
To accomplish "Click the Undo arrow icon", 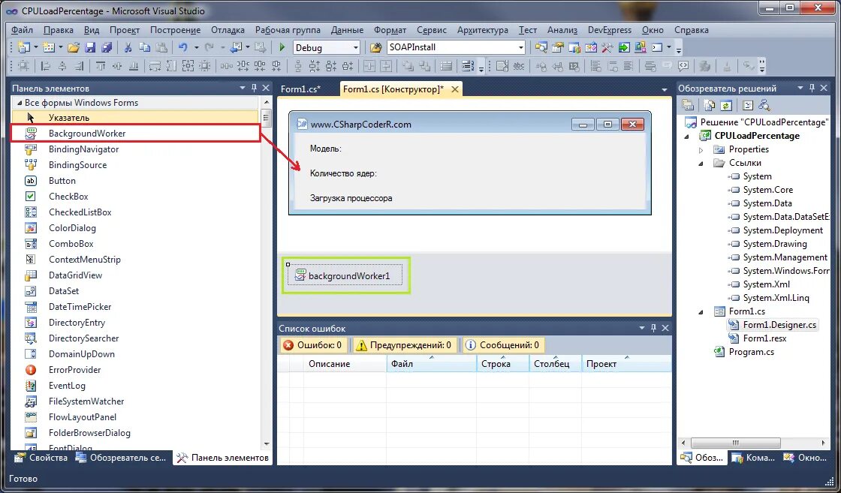I will [x=183, y=47].
